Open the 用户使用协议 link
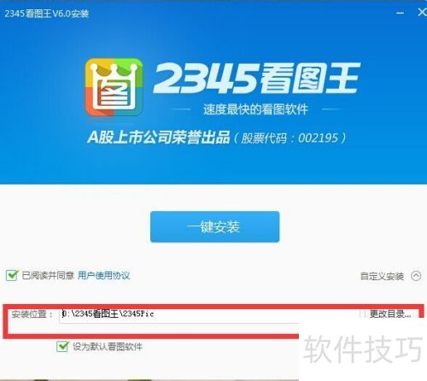This screenshot has width=427, height=381. coord(104,275)
